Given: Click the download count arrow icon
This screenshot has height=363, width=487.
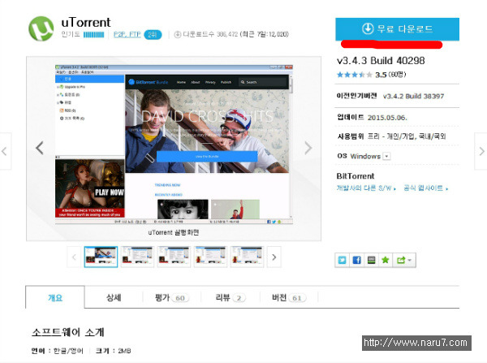Looking at the screenshot, I should click(177, 34).
